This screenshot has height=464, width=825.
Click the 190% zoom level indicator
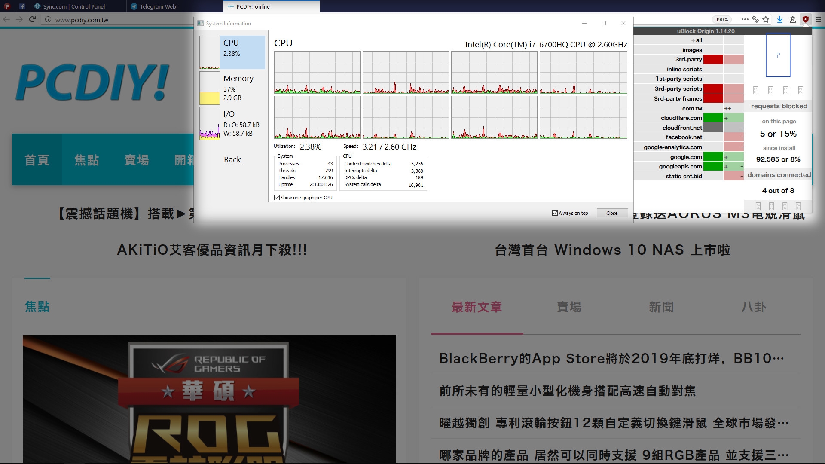(722, 20)
